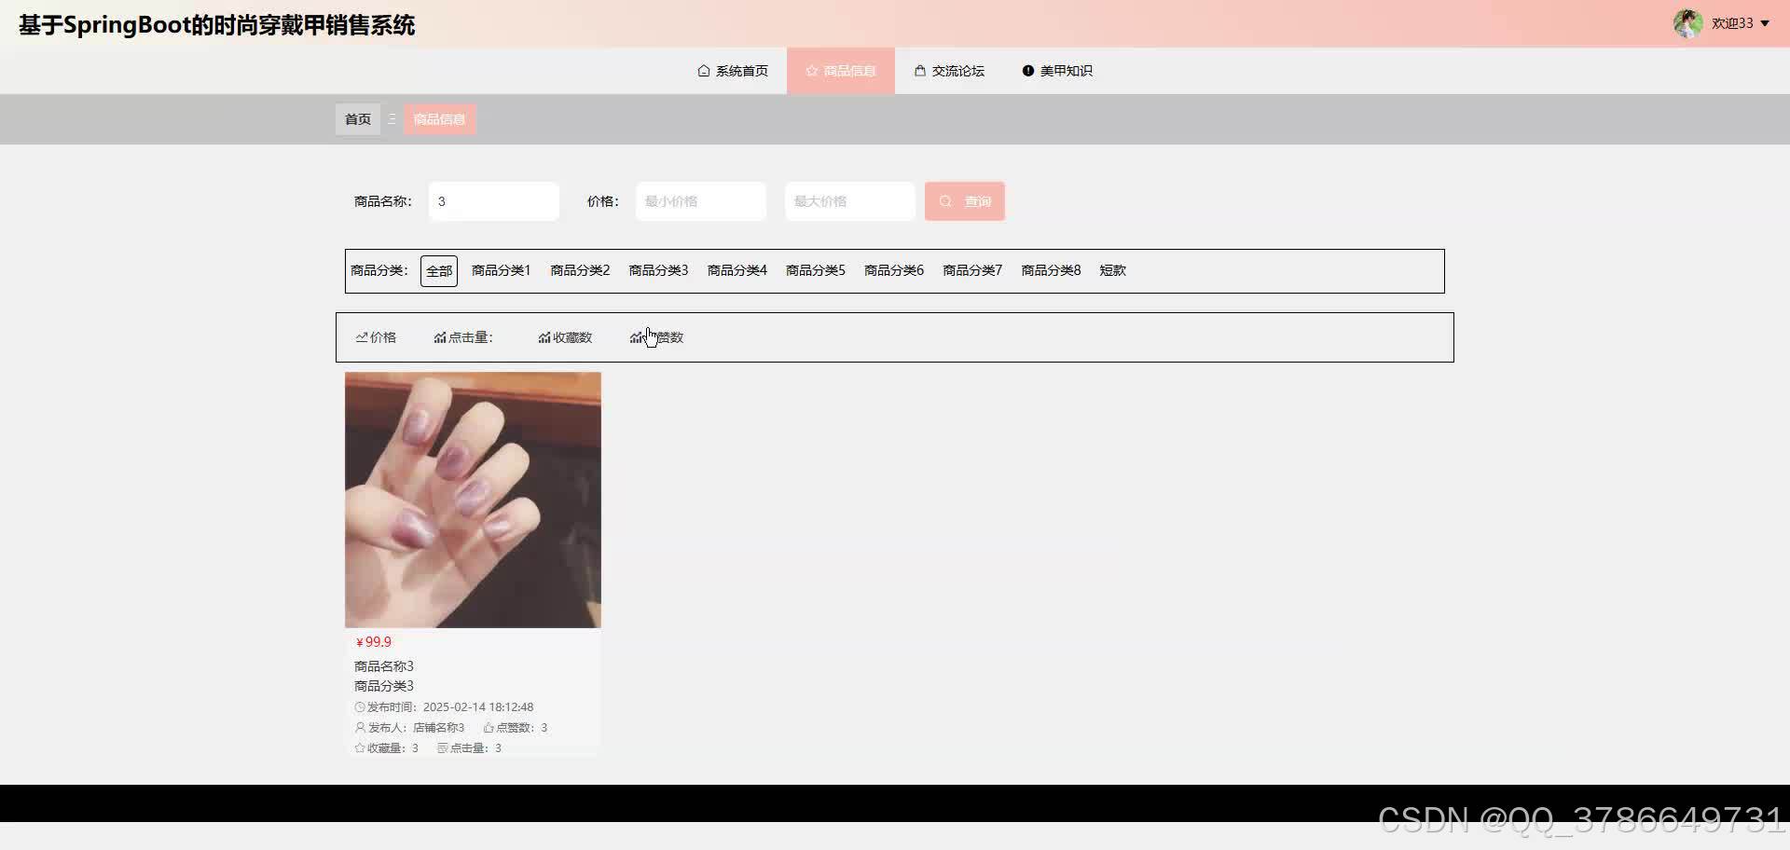
Task: Click the icon beside 点击量: 3
Action: pos(443,748)
